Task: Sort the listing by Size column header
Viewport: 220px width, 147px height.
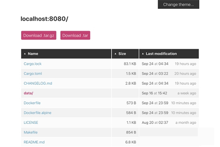Action: 122,54
